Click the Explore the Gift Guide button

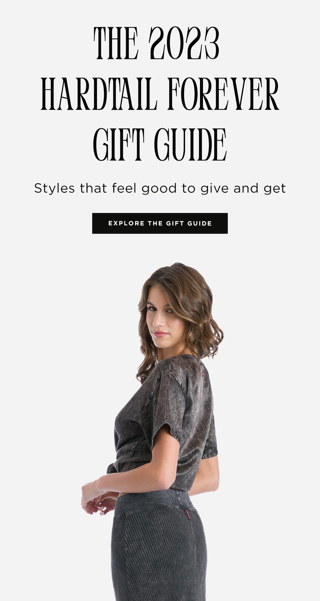point(160,223)
